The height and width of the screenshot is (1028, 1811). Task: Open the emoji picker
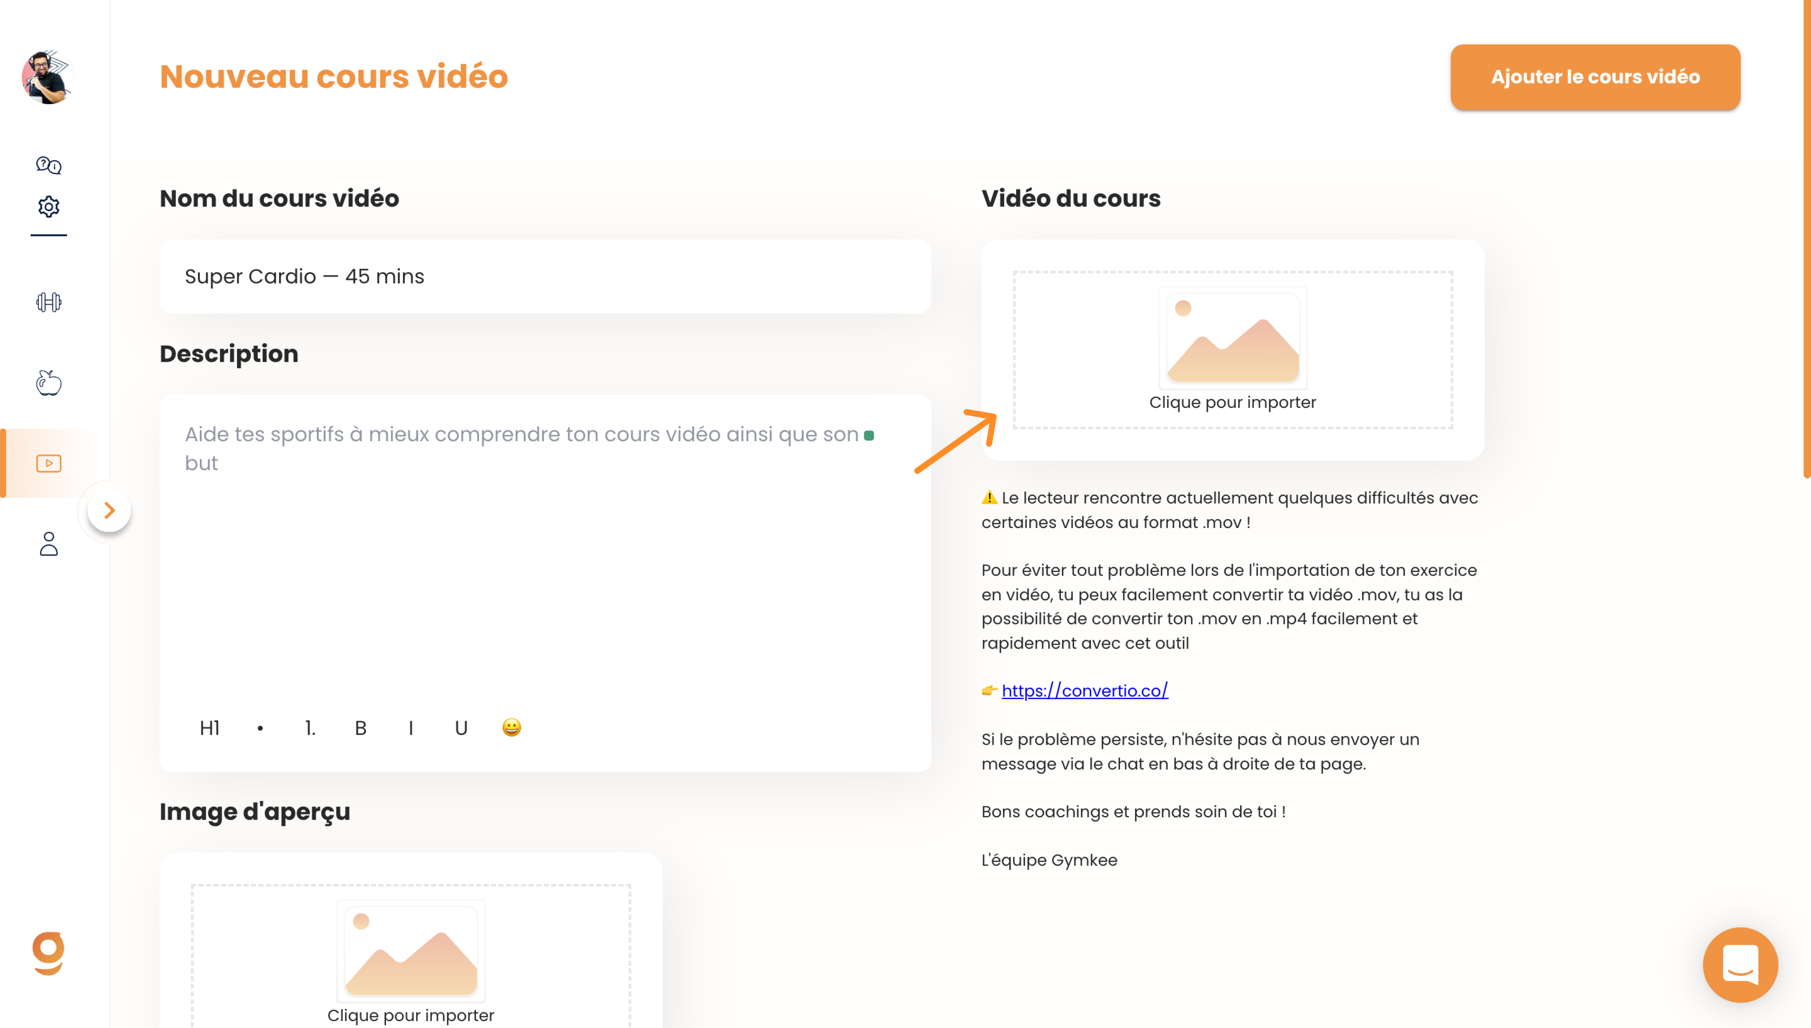(511, 727)
